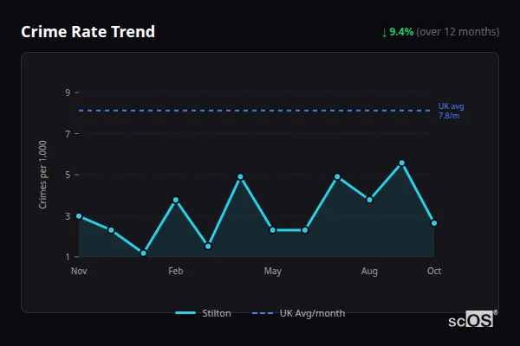This screenshot has width=520, height=346.
Task: Click the y-axis label '3'
Action: coord(68,216)
